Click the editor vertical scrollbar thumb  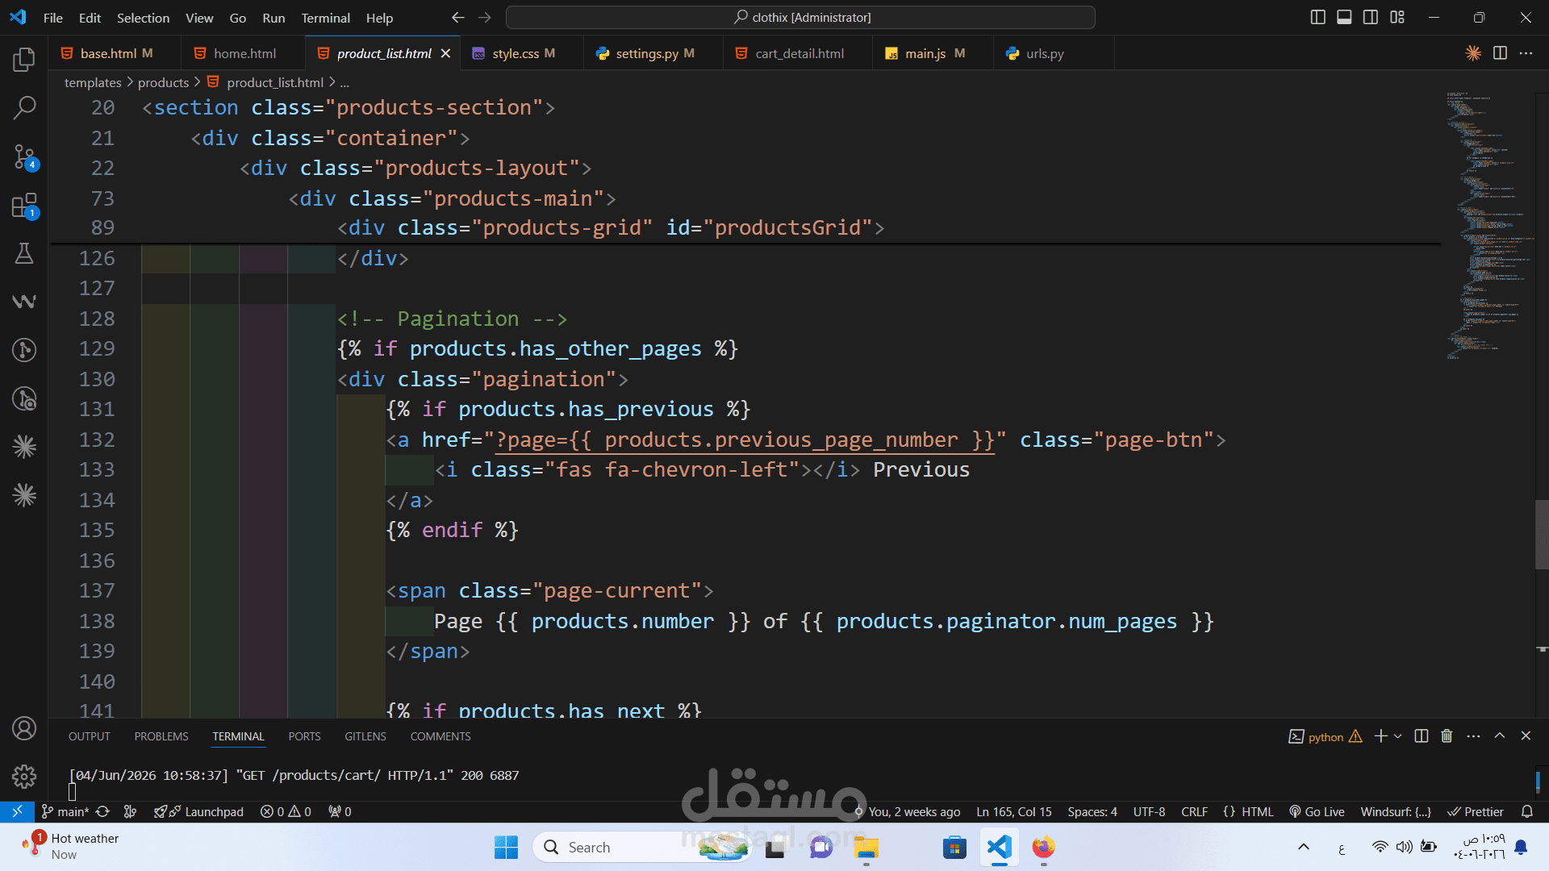(1542, 535)
